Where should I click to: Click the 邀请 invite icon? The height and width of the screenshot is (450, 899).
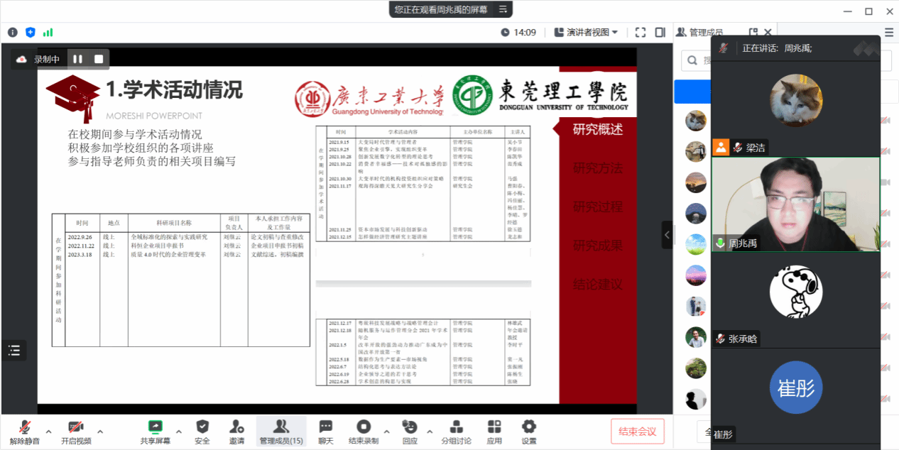click(237, 431)
